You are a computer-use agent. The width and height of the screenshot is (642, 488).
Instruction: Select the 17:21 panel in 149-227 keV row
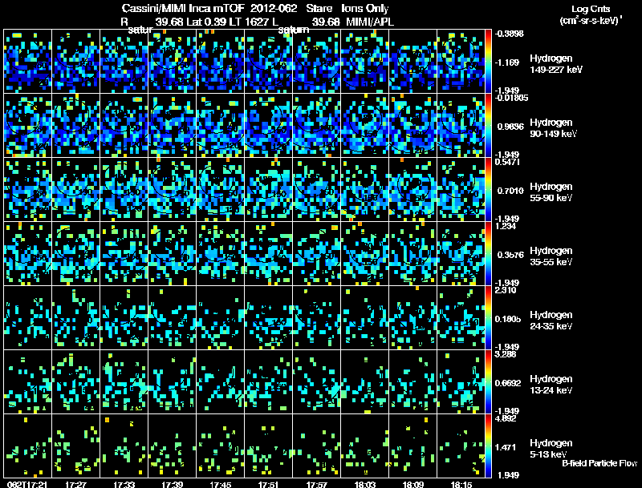[28, 62]
